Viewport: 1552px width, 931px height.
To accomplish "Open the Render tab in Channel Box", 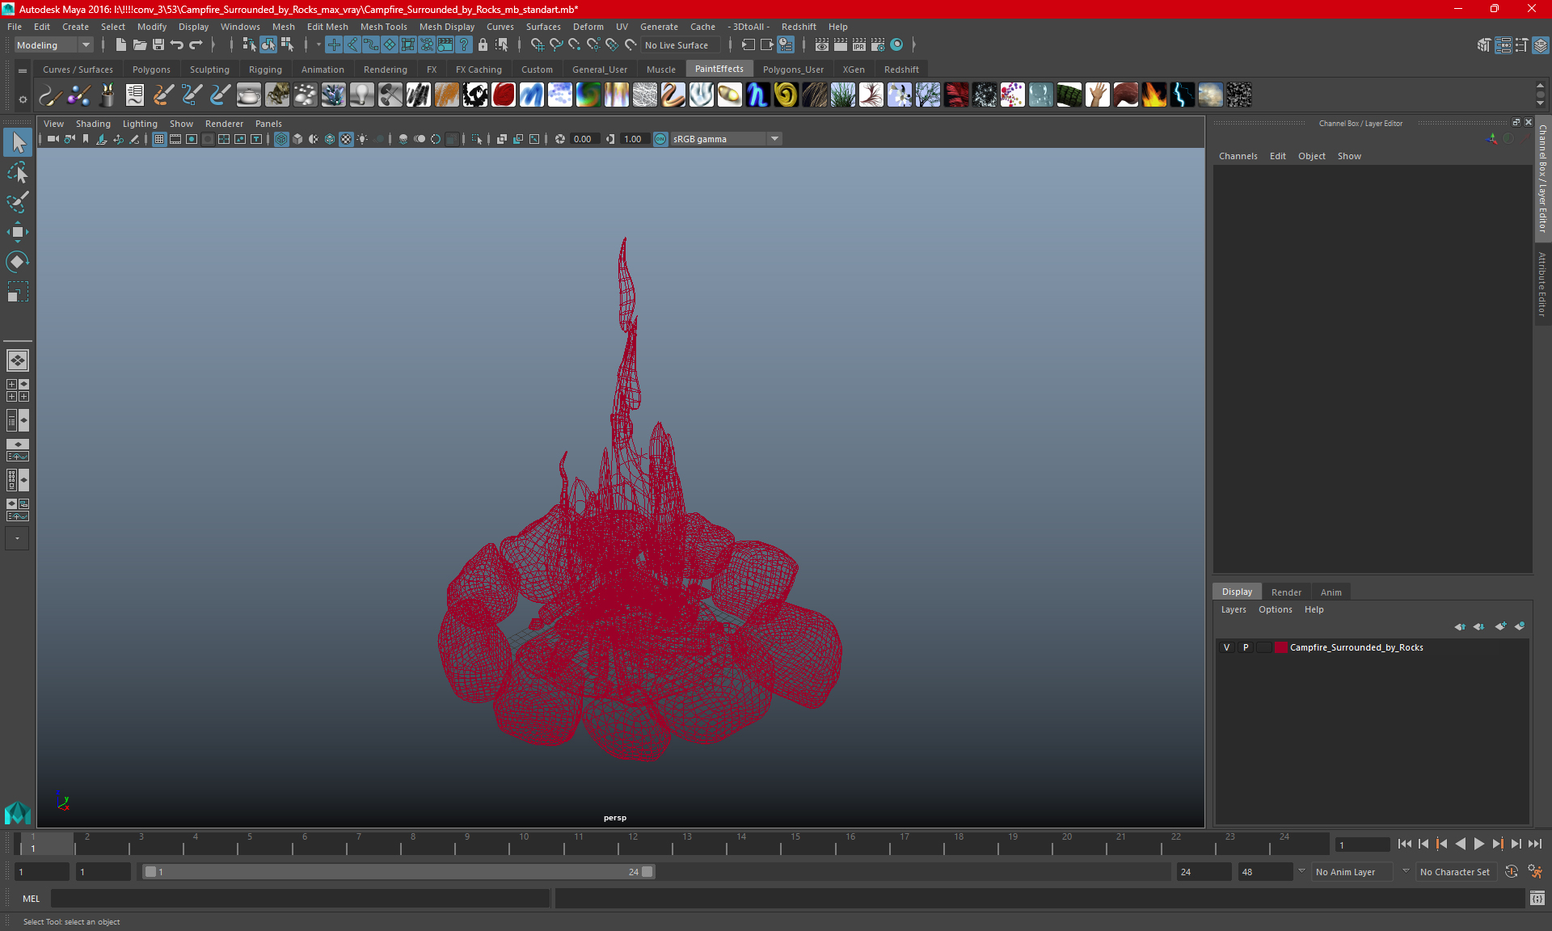I will (1284, 591).
